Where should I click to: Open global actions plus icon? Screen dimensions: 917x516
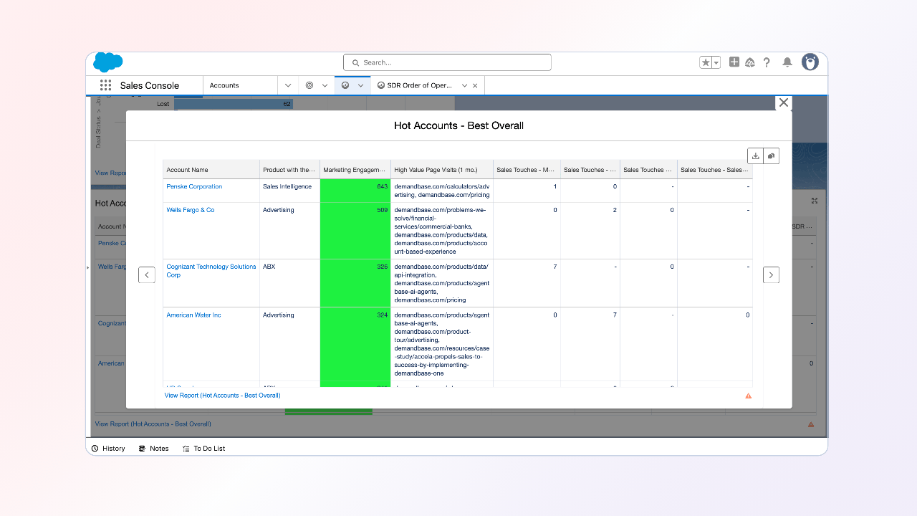(734, 62)
